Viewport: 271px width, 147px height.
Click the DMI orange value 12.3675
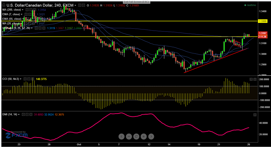(x=59, y=115)
